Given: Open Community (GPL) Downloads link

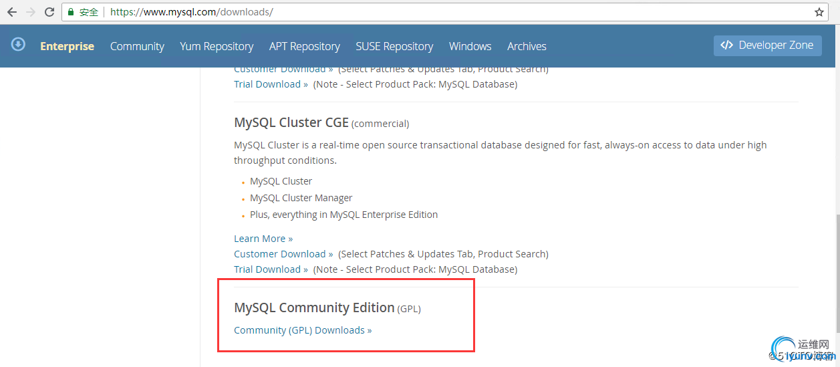Looking at the screenshot, I should pyautogui.click(x=303, y=330).
